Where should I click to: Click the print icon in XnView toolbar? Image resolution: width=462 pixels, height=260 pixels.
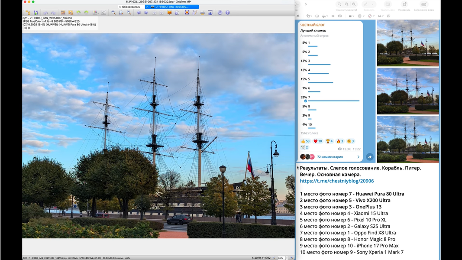202,13
